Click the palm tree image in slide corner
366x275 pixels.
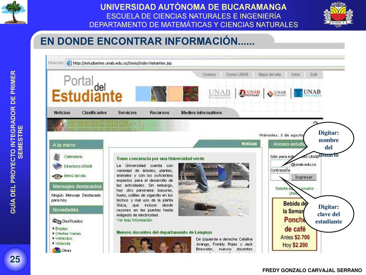[14, 12]
